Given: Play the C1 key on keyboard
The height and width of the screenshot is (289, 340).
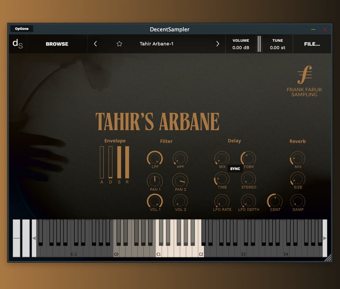Looking at the screenshot, I should [x=159, y=251].
